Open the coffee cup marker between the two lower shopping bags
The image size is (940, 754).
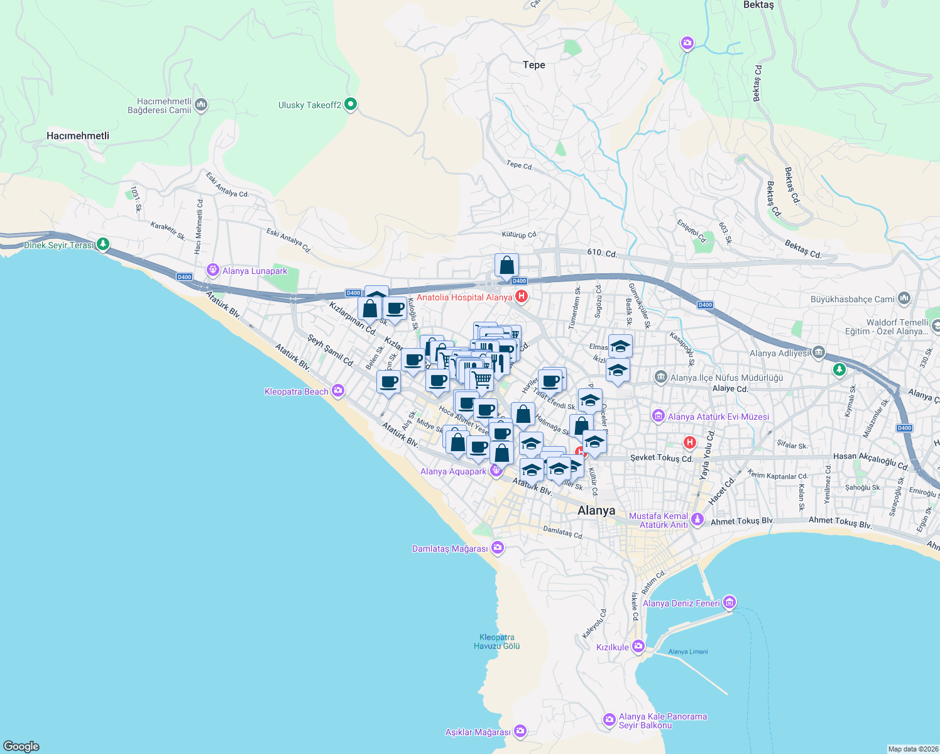point(478,448)
